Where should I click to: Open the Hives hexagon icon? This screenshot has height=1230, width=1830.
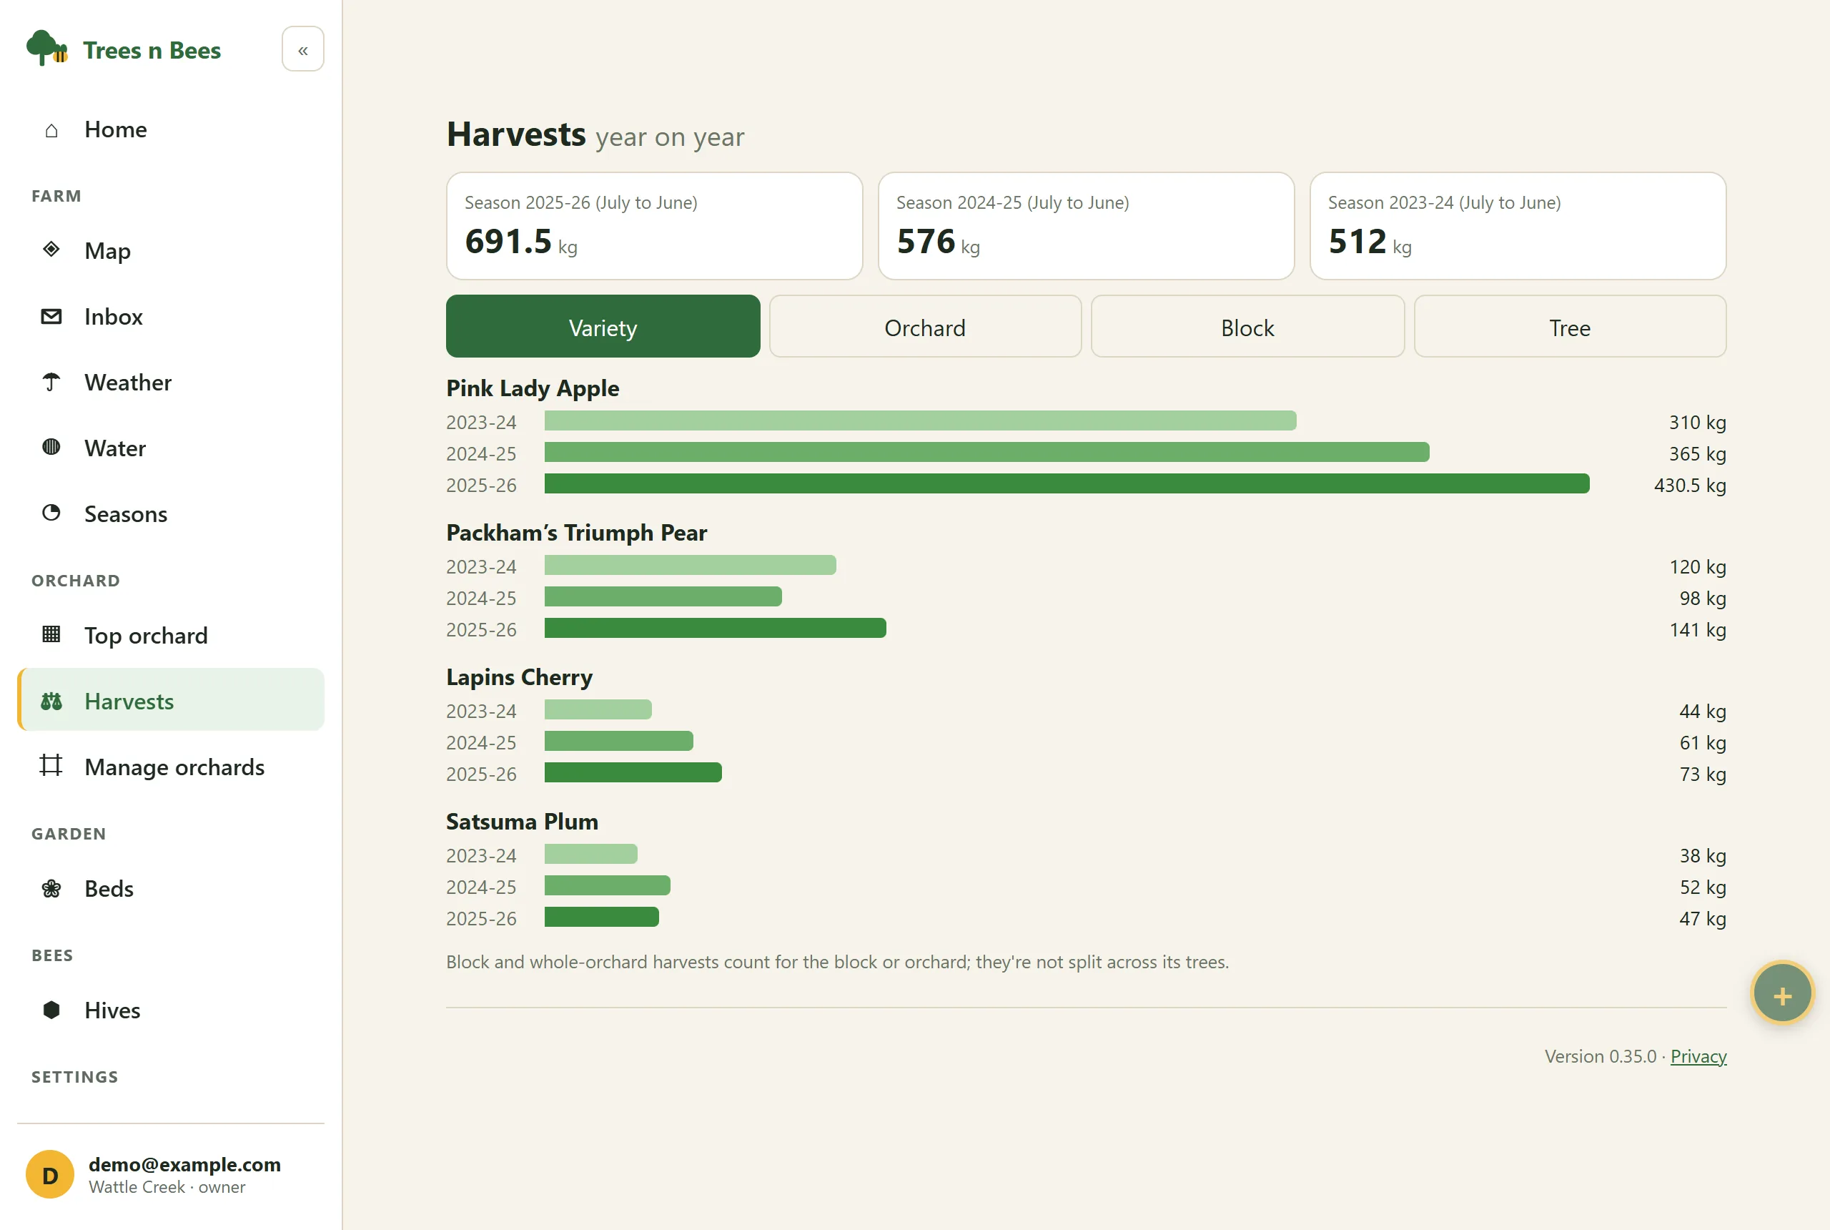click(x=51, y=1010)
